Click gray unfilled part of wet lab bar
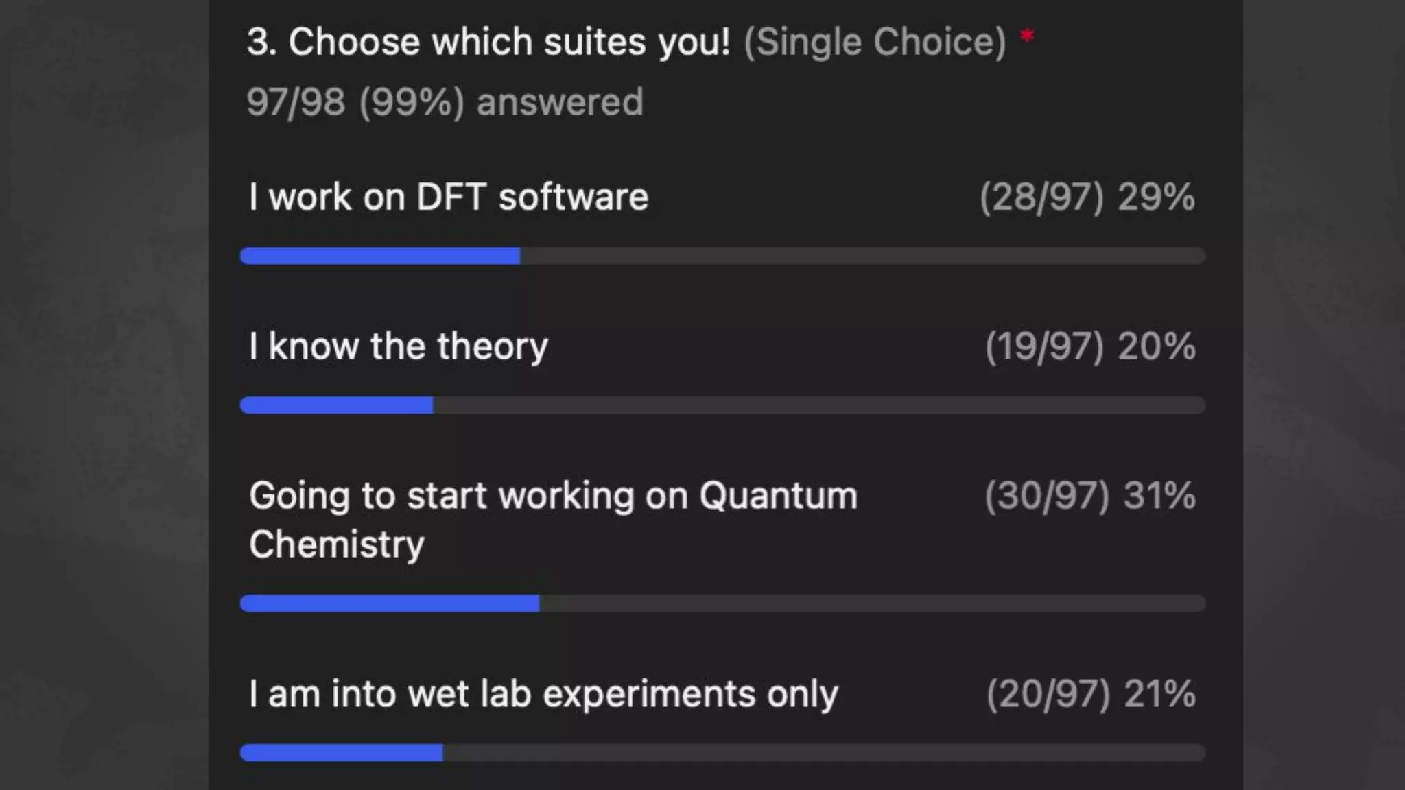This screenshot has height=790, width=1405. pos(825,752)
